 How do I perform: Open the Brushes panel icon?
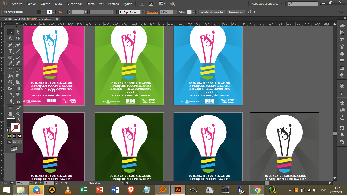(342, 47)
